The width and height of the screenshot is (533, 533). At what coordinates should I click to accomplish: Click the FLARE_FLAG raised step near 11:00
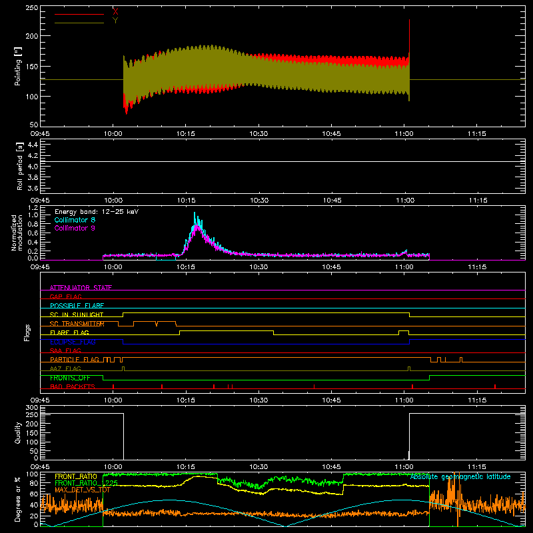404,330
